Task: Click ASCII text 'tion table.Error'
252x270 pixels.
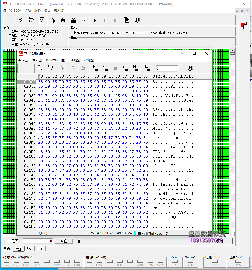Action: pyautogui.click(x=173, y=189)
